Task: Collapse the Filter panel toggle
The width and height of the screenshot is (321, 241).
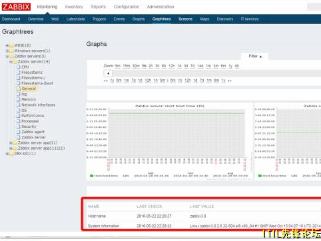Action: pos(255,56)
